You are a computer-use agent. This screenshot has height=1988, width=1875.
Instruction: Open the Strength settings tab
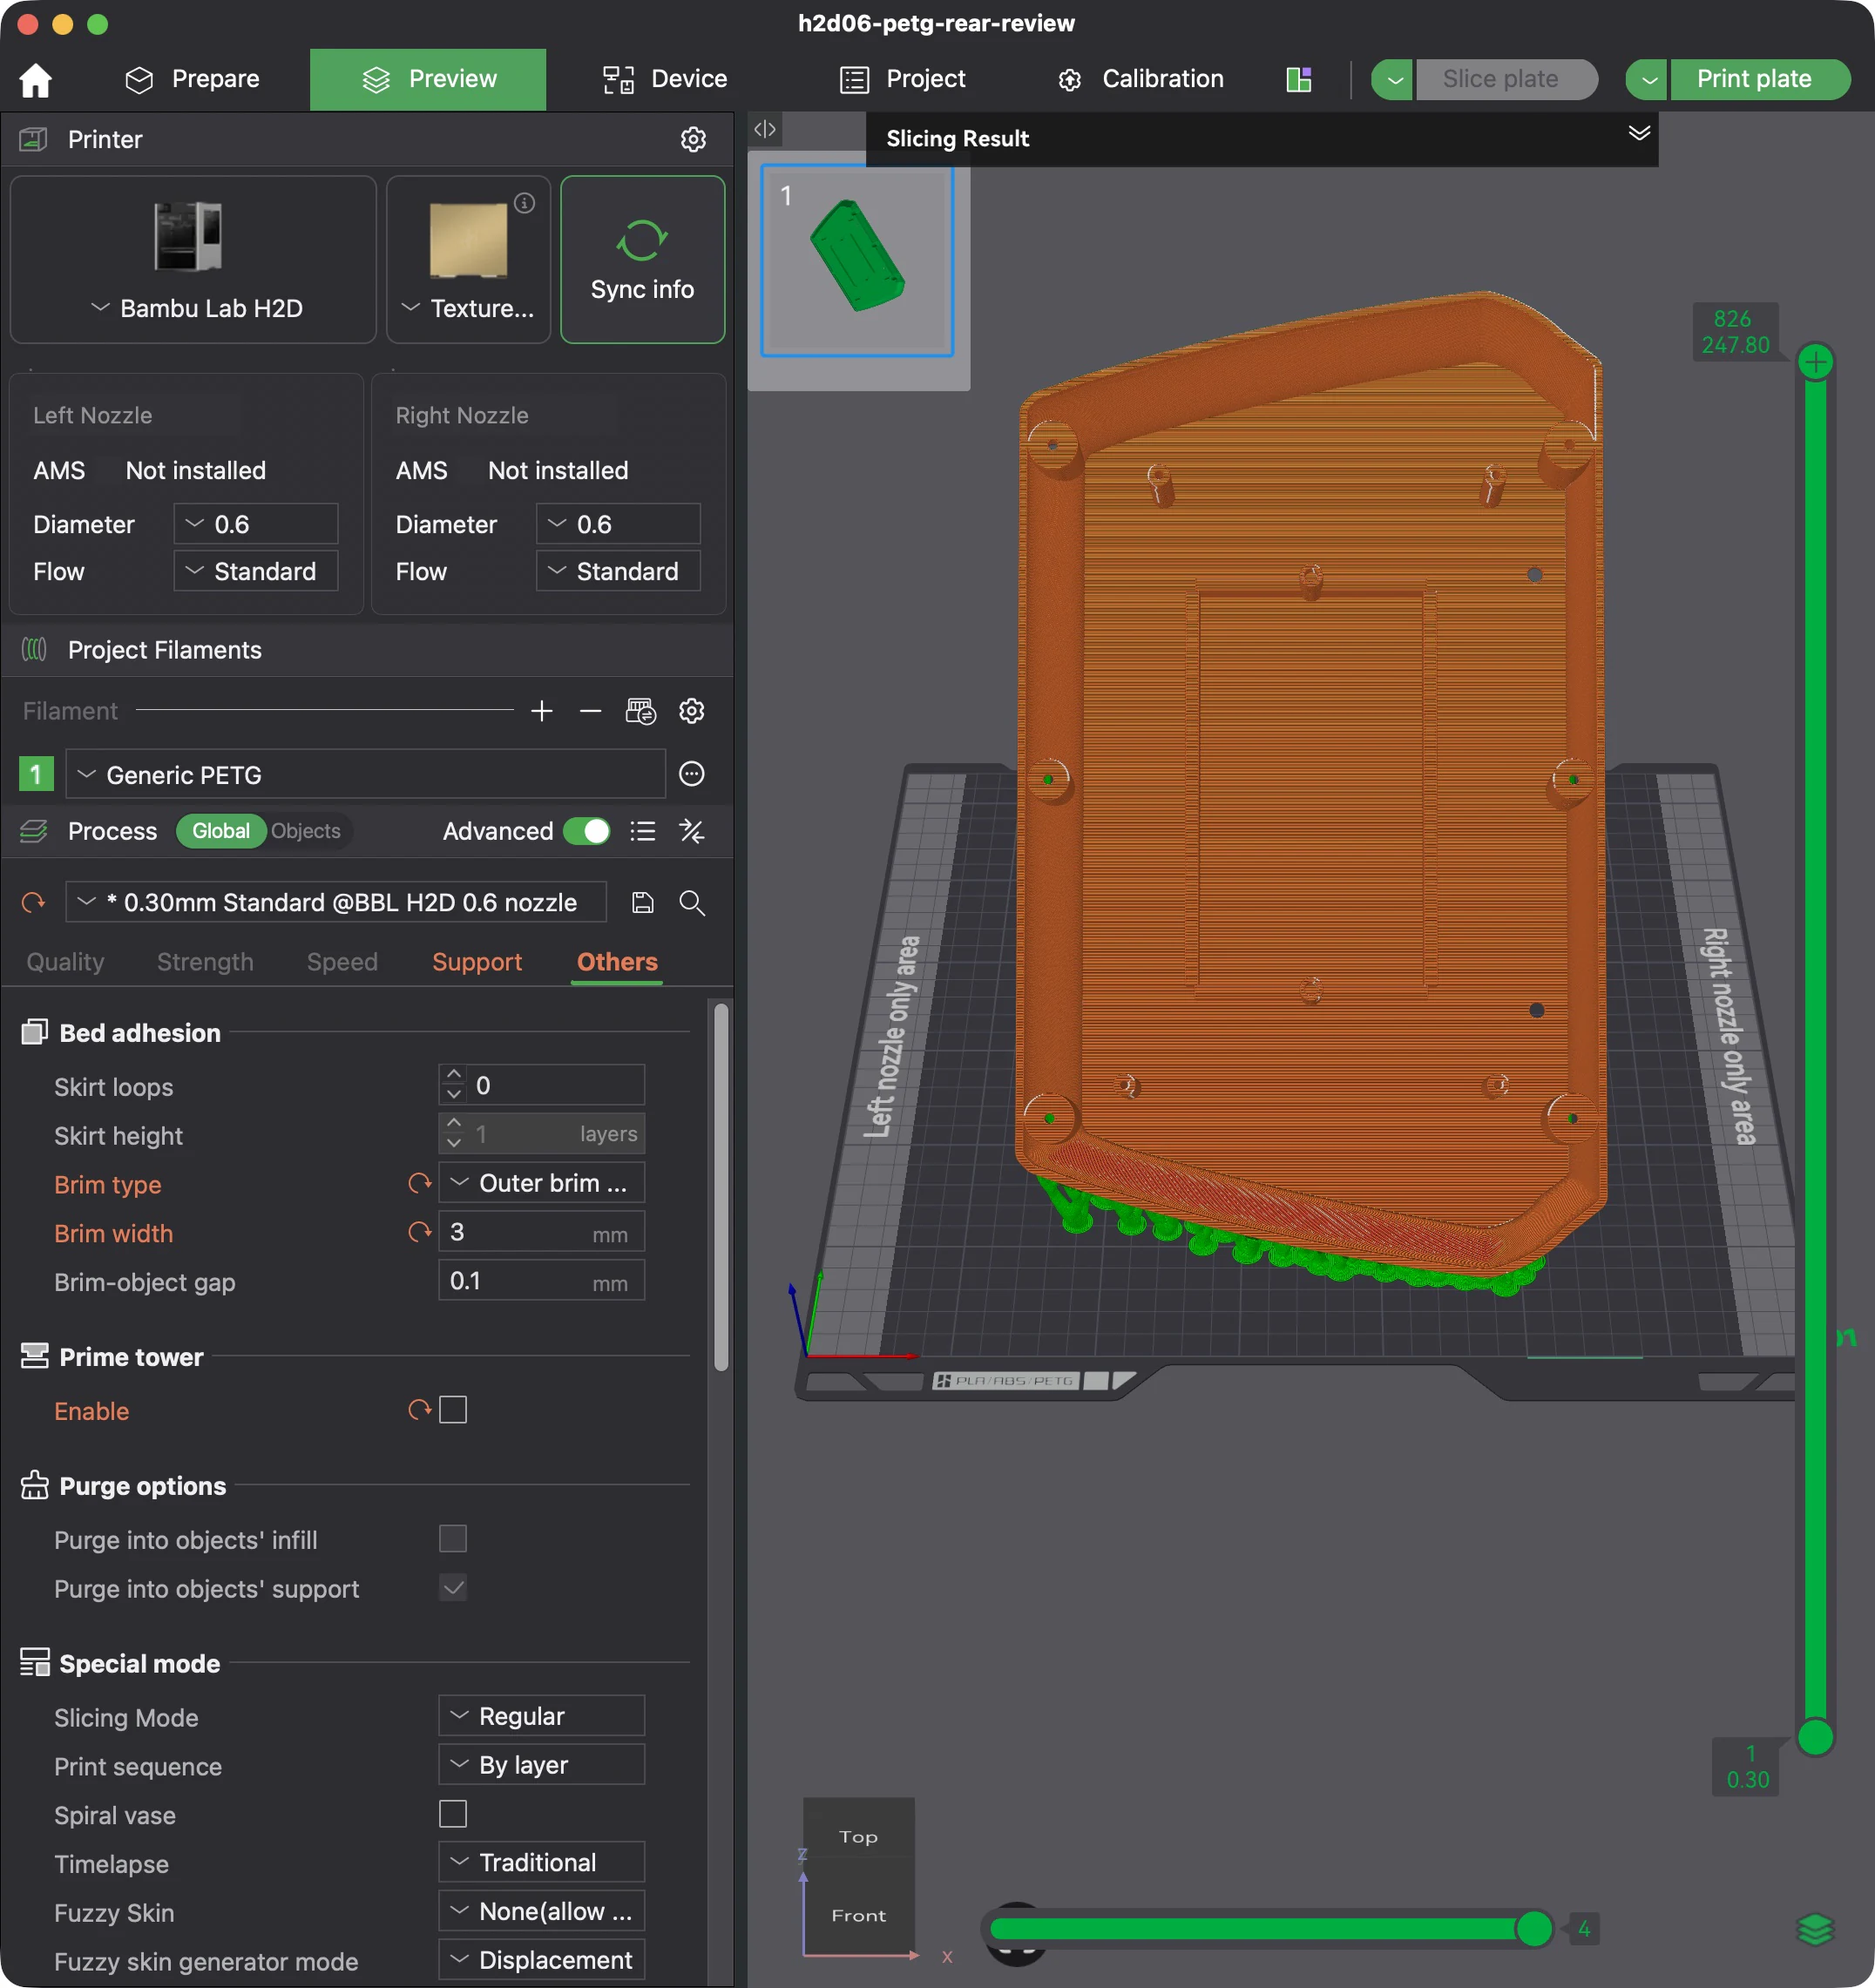pyautogui.click(x=205, y=962)
